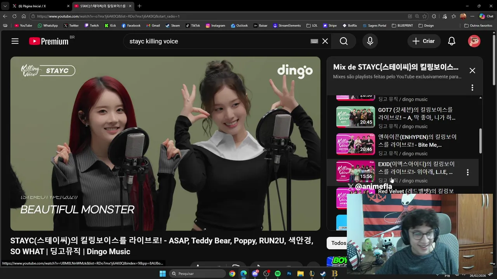Open the on-screen keyboard in search box

(x=315, y=41)
